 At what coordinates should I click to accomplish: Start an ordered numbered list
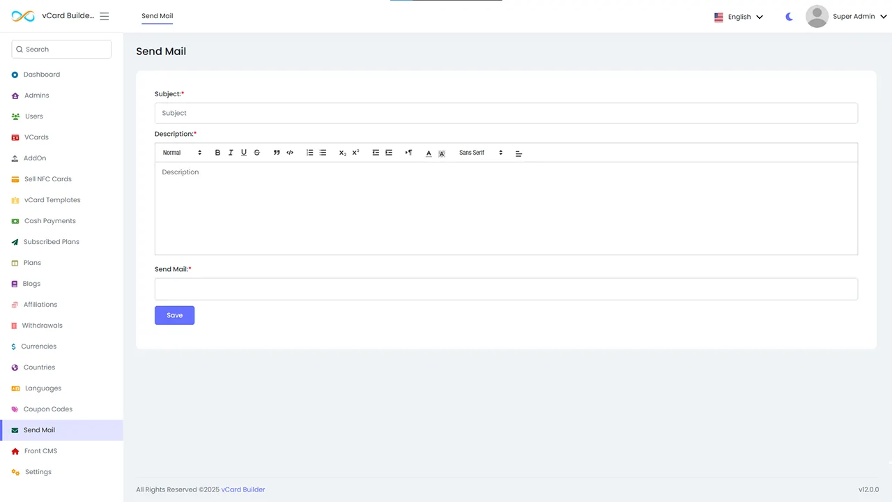pyautogui.click(x=309, y=153)
